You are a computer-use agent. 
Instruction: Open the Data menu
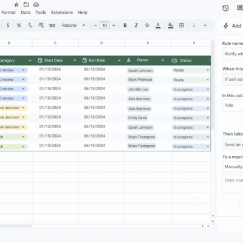[26, 12]
